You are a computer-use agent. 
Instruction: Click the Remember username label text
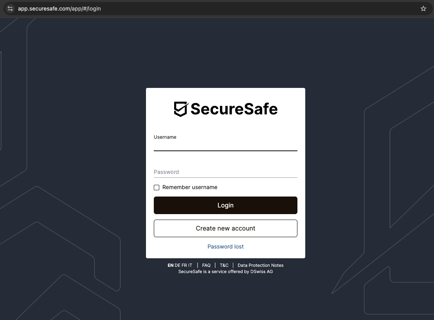coord(190,188)
